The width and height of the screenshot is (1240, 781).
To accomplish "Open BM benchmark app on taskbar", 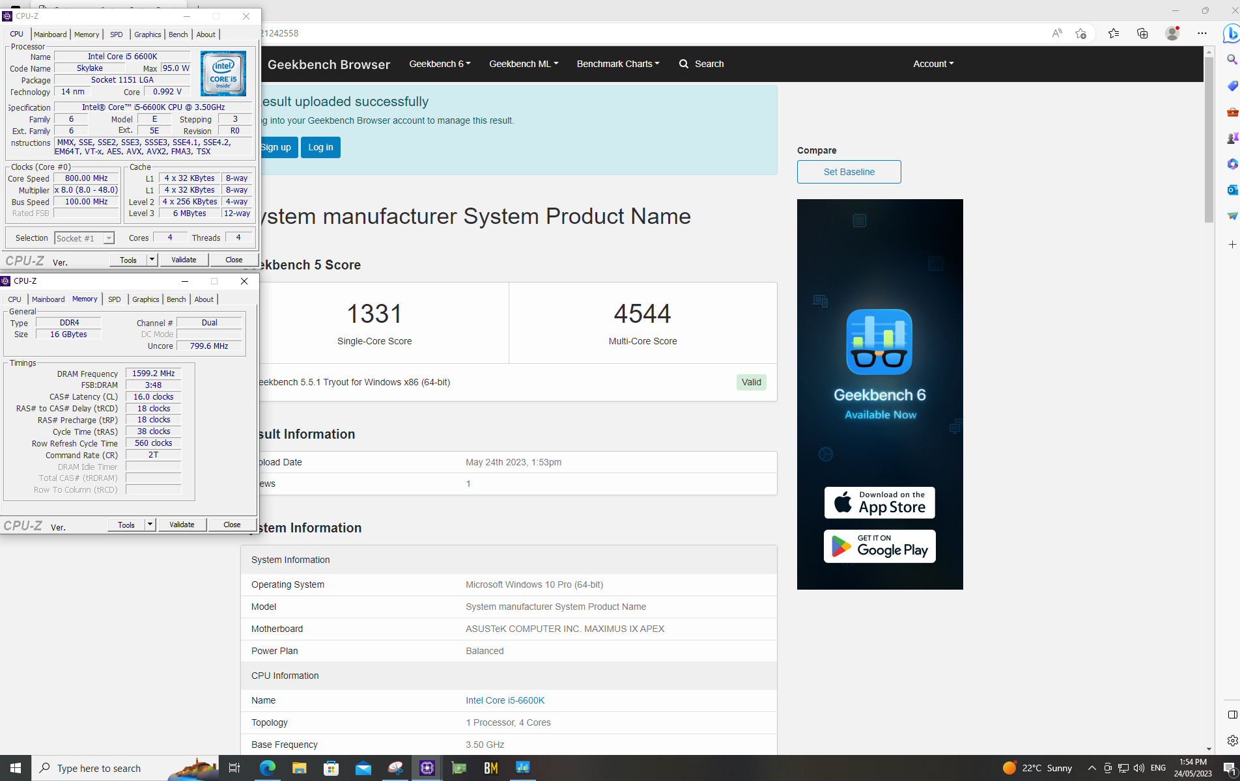I will (x=490, y=768).
